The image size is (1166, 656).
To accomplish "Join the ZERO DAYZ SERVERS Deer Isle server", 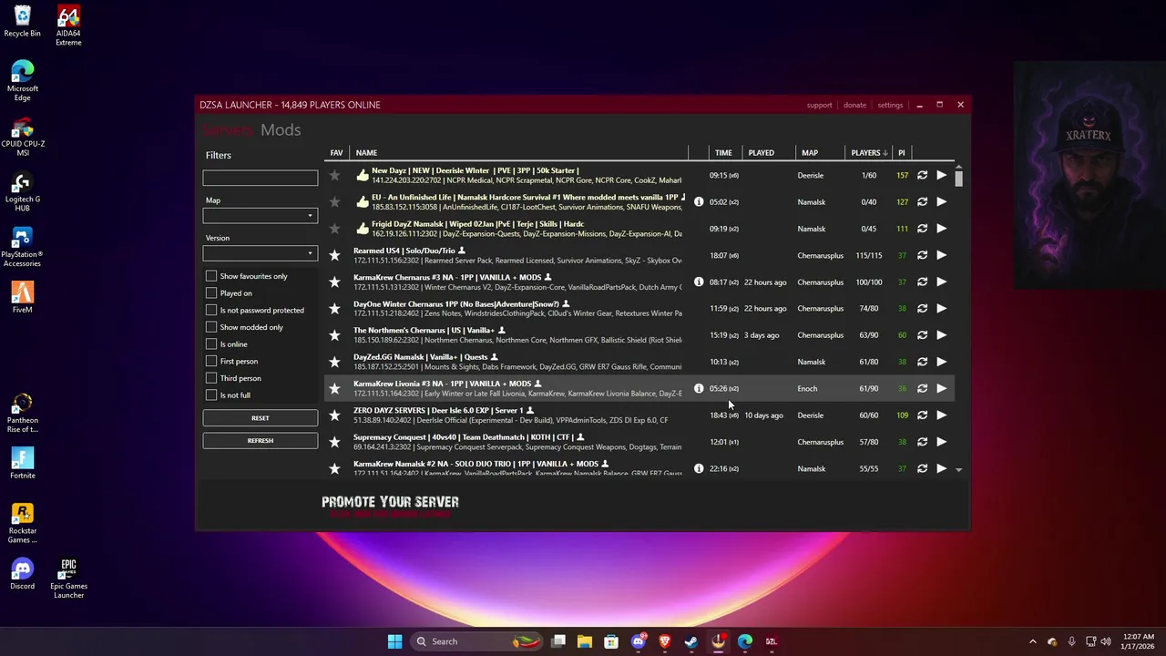I will [942, 415].
